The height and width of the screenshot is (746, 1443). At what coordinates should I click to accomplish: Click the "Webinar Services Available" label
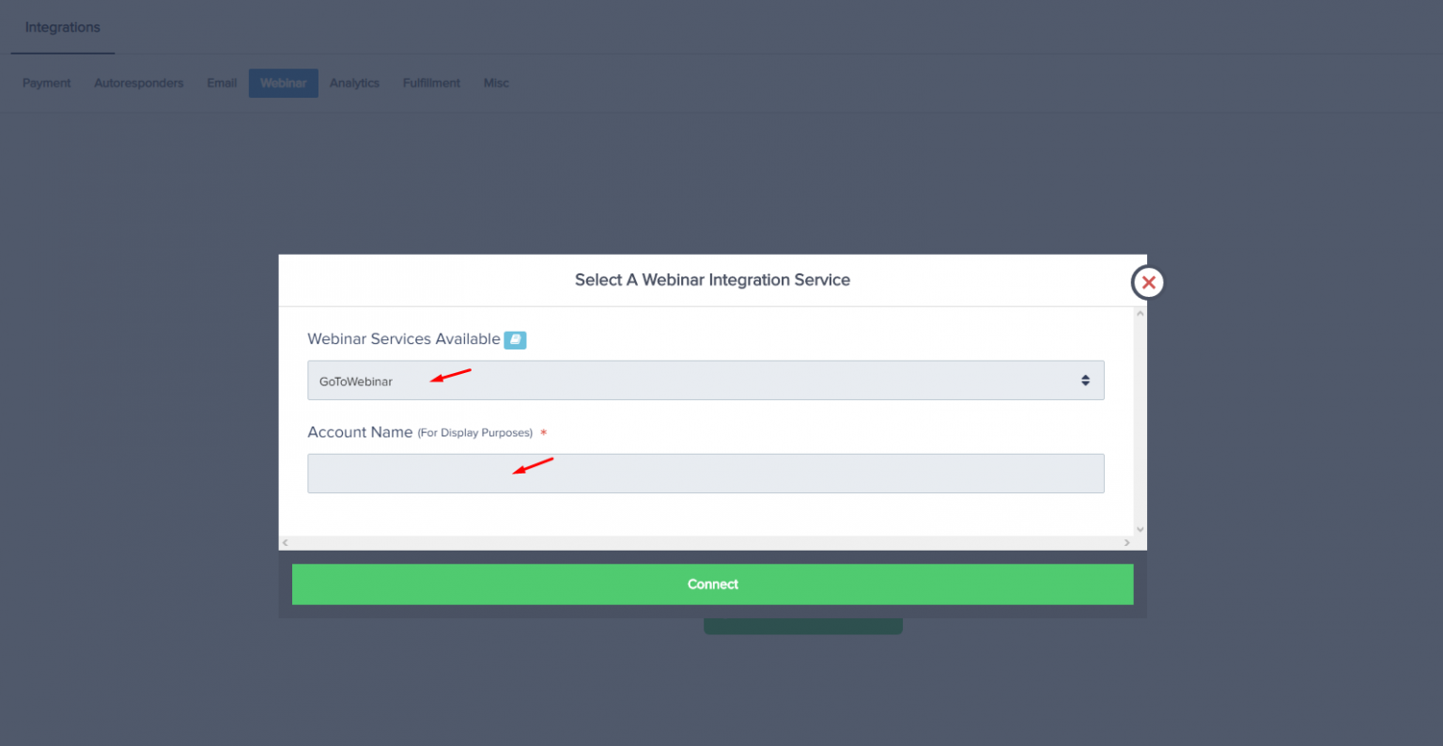pyautogui.click(x=404, y=339)
